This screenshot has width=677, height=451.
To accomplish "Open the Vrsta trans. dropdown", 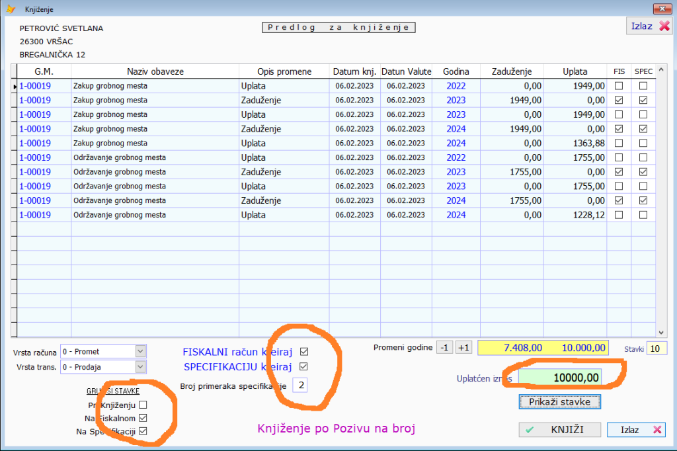I will (x=140, y=366).
